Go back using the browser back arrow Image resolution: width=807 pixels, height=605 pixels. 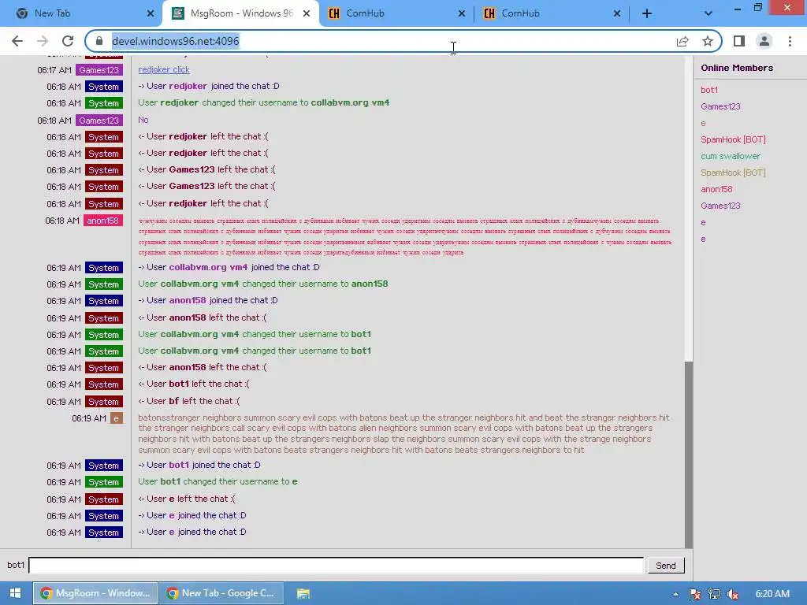tap(17, 41)
